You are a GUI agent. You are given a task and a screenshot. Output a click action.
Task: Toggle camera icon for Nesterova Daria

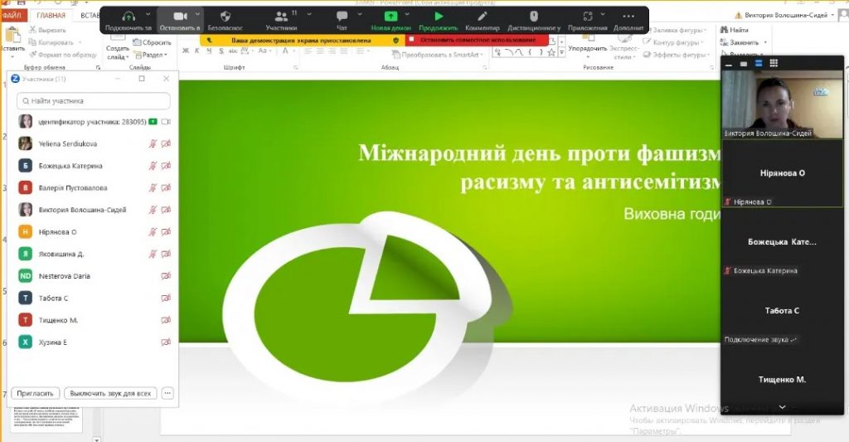tap(166, 276)
